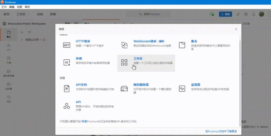The height and width of the screenshot is (136, 271).
Task: Open the 视图 menu
Action: (20, 7)
